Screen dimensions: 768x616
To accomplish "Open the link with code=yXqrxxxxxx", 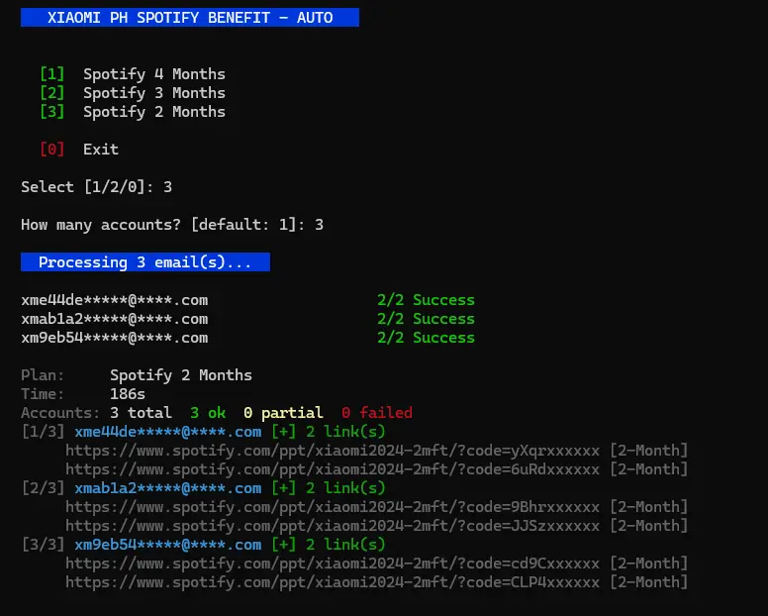I will pos(333,451).
